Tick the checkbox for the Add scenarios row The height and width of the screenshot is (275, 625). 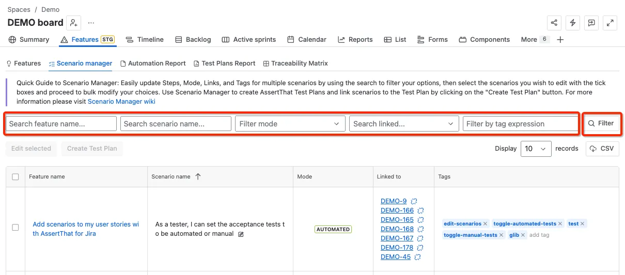(x=15, y=228)
